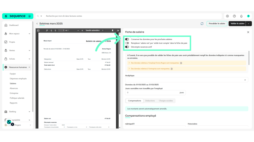Open the search filter dropdown arrow

(41, 16)
